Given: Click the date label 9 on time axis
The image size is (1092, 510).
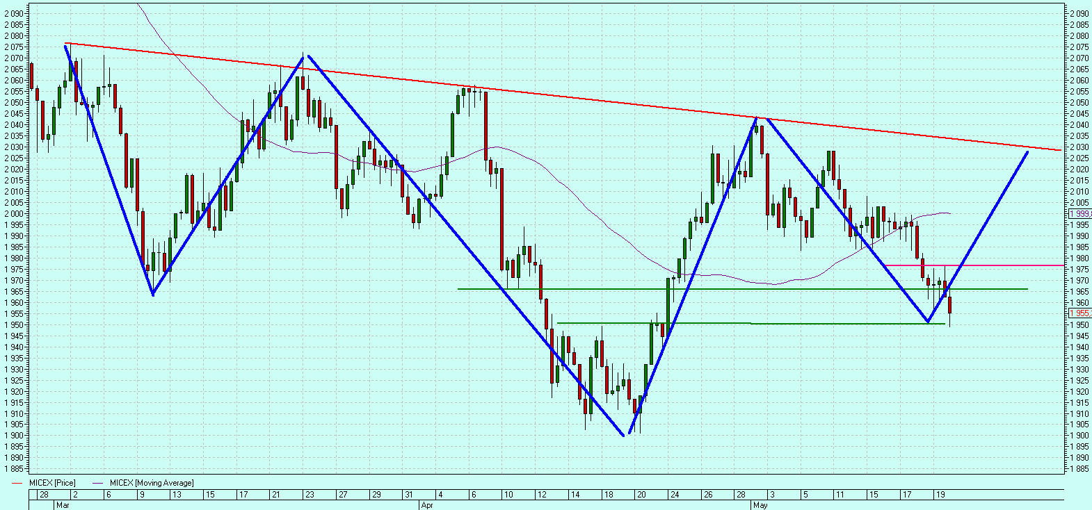Looking at the screenshot, I should (142, 495).
